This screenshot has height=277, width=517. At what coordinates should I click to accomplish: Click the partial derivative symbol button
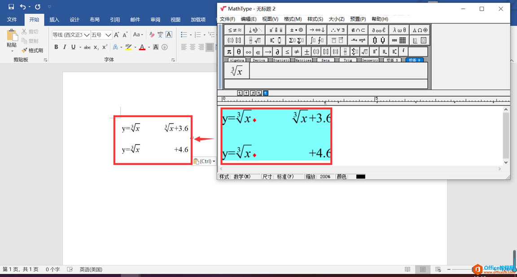coord(277,52)
